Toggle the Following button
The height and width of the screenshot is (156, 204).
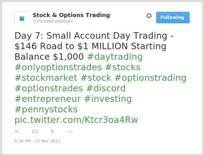click(173, 18)
